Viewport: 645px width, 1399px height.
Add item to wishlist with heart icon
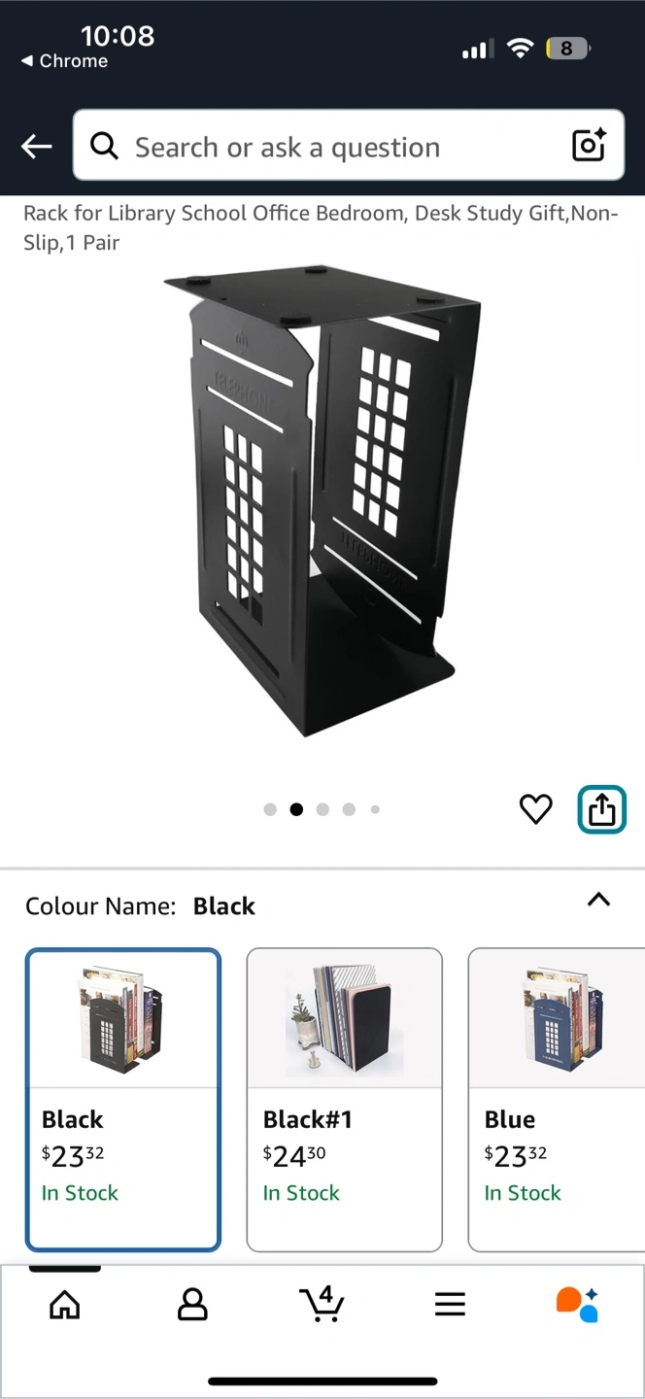535,808
